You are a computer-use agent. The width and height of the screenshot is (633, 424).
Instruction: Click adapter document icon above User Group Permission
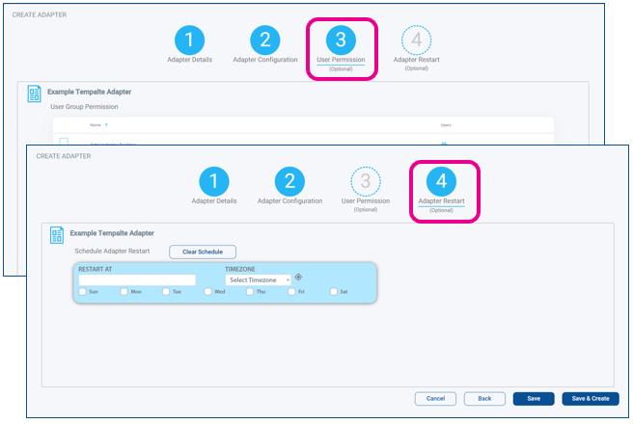point(33,93)
